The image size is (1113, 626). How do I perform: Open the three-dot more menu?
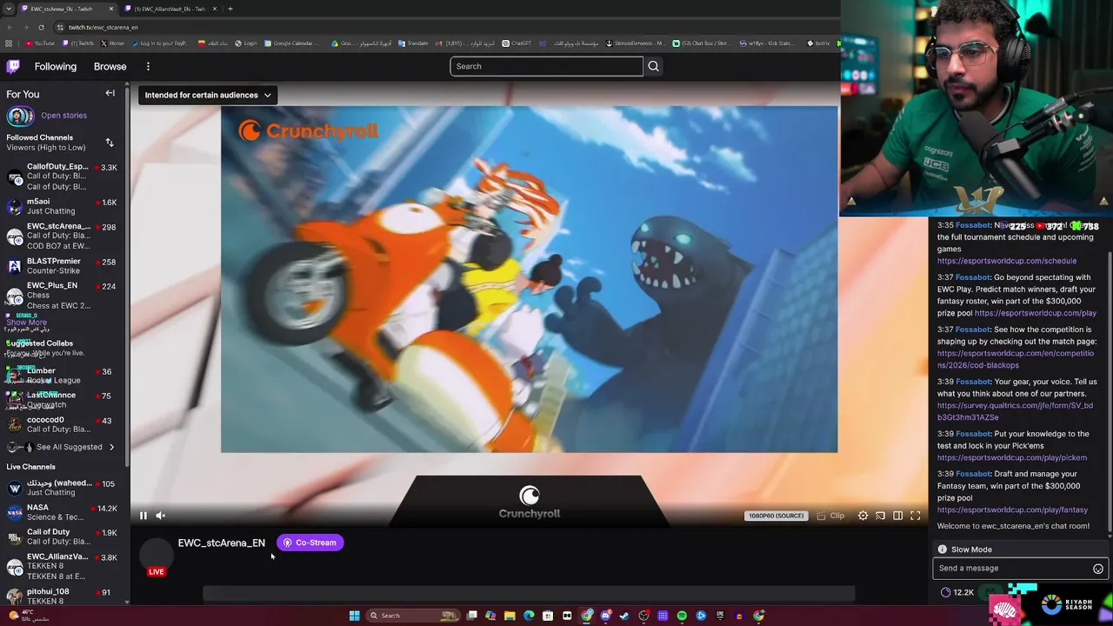[x=148, y=66]
